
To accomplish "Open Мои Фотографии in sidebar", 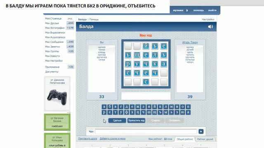I will click(x=55, y=28).
